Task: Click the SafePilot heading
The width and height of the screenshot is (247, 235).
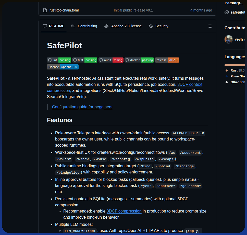Action: point(64,45)
